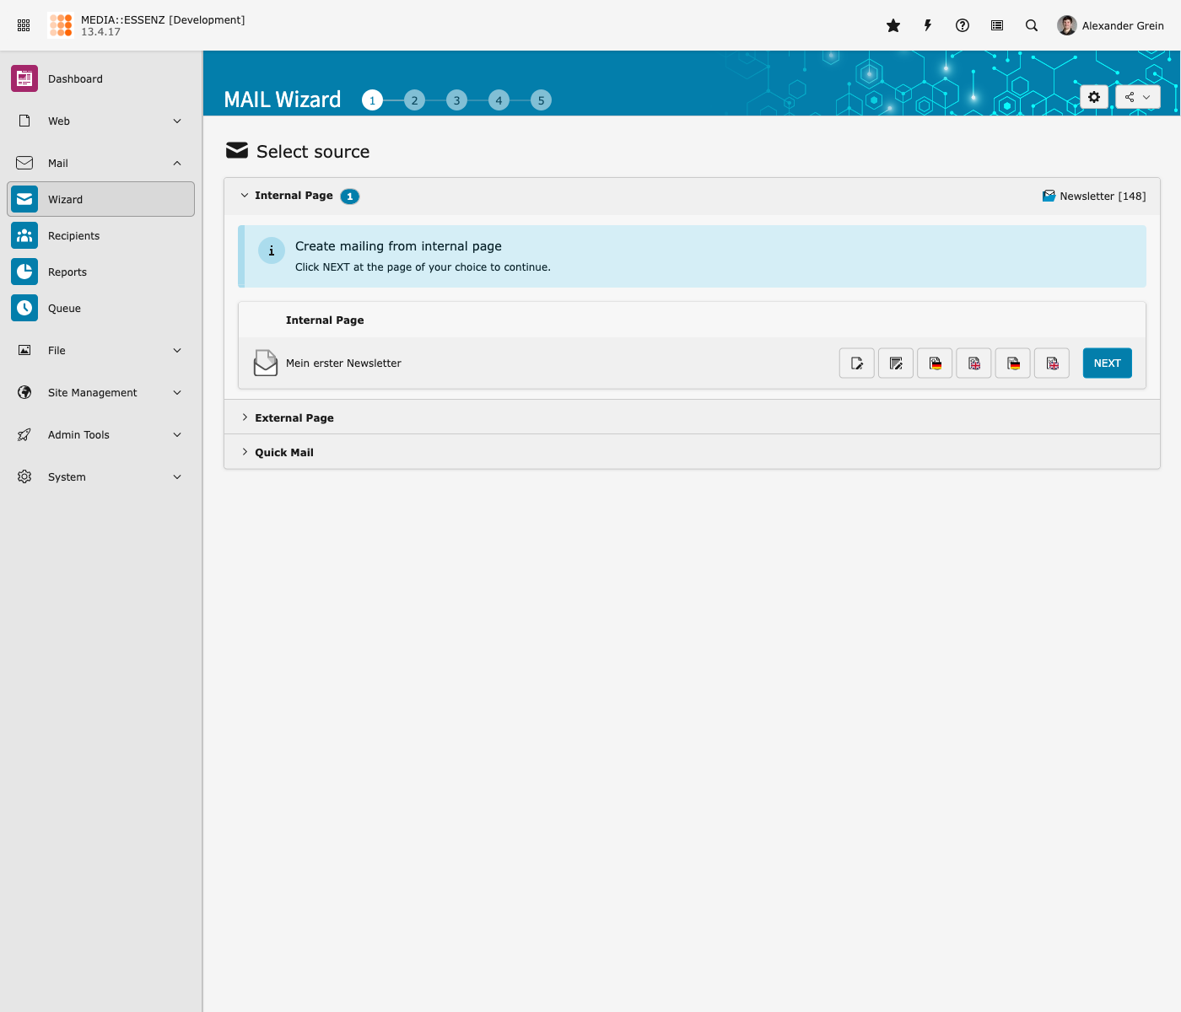The width and height of the screenshot is (1181, 1012).
Task: Click the edit content icon with pencil
Action: [x=896, y=363]
